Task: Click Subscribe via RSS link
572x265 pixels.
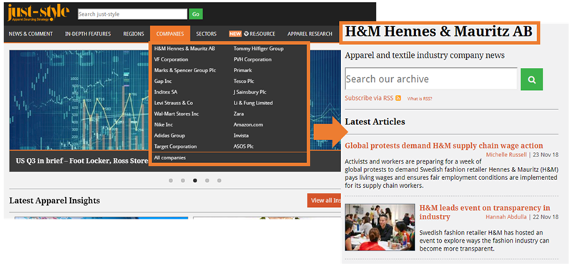Action: [370, 98]
